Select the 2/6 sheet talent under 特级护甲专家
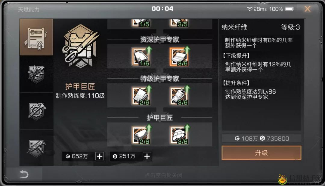Image resolution: width=325 pixels, height=186 pixels. coord(141,96)
